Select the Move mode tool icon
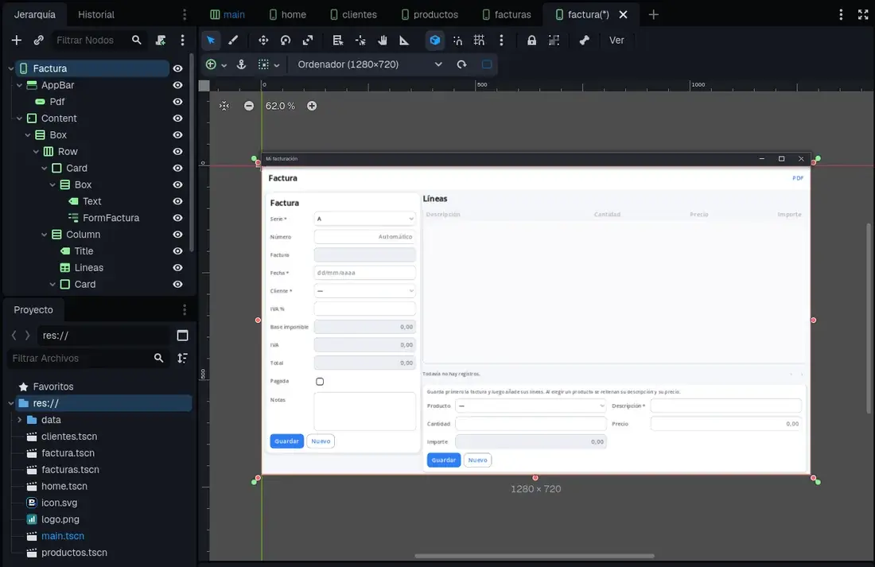This screenshot has width=875, height=567. (x=263, y=41)
